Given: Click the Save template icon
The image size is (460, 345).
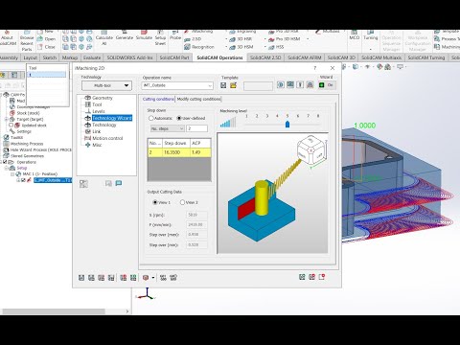Looking at the screenshot, I should coord(223,85).
